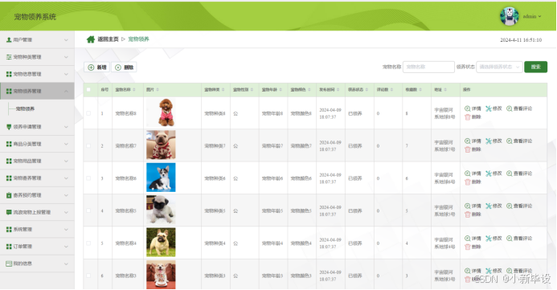Toggle the select-all checkbox in table header

click(x=88, y=90)
